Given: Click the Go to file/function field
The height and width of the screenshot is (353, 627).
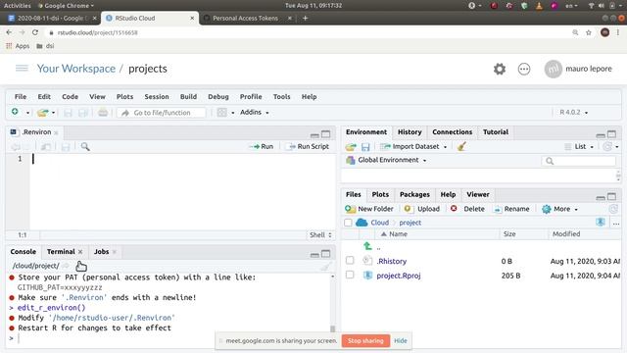Looking at the screenshot, I should pos(162,113).
